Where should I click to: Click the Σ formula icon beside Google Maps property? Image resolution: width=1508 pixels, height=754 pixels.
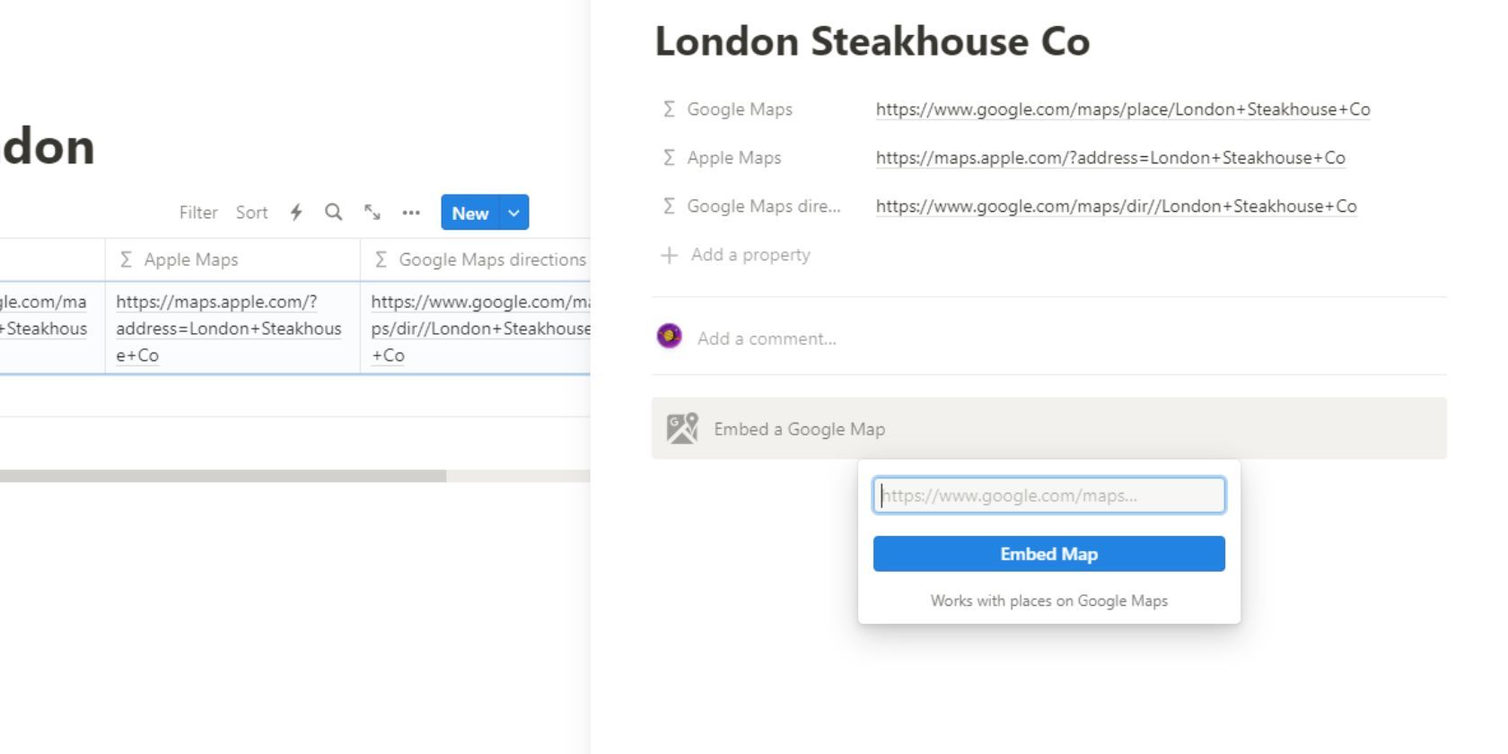click(668, 109)
